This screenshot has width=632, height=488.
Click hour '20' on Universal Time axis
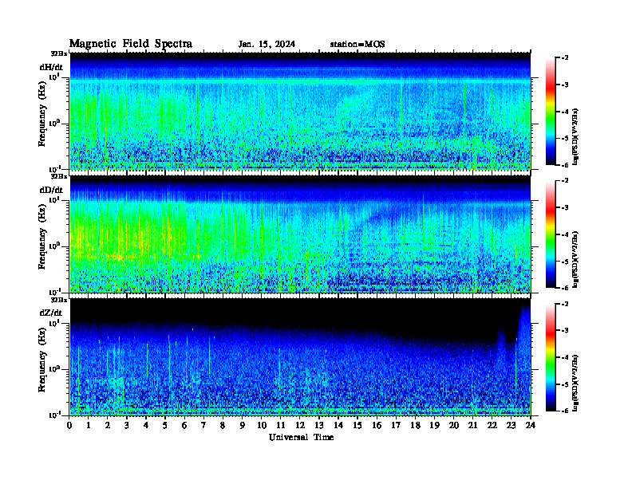tap(454, 425)
